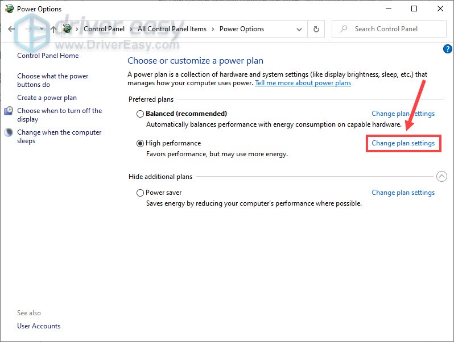Click the 'Preferred plans' section label
The width and height of the screenshot is (454, 342).
[x=151, y=99]
